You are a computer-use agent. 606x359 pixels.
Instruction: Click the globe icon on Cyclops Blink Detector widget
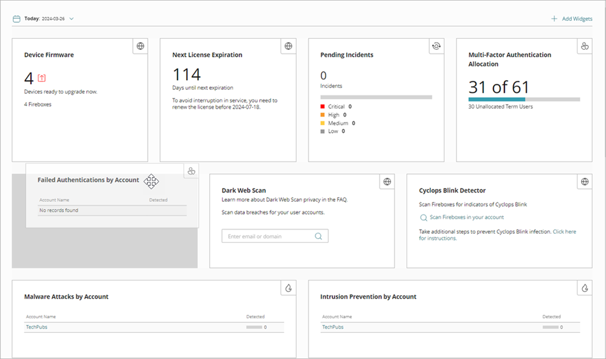pyautogui.click(x=584, y=181)
